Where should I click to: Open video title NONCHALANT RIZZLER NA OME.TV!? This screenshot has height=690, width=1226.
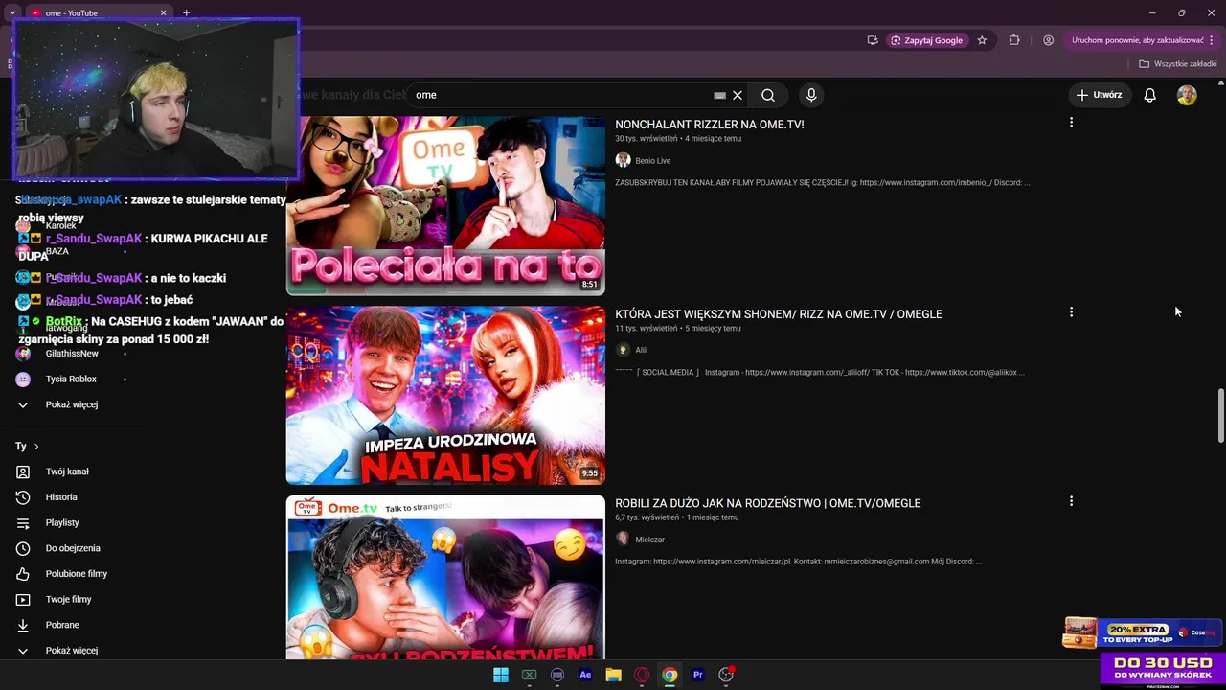(709, 125)
